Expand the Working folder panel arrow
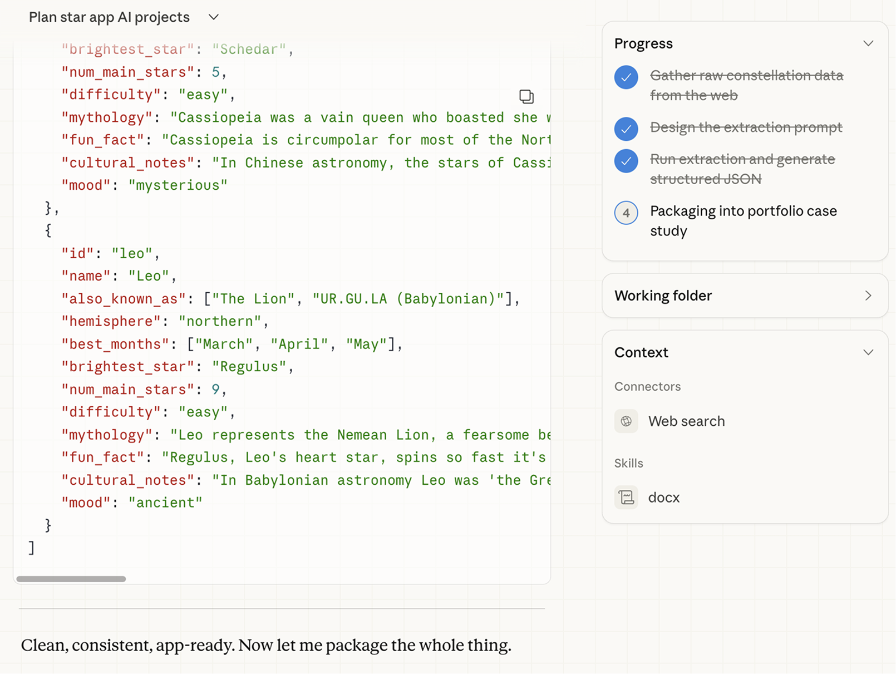The image size is (896, 674). 868,296
